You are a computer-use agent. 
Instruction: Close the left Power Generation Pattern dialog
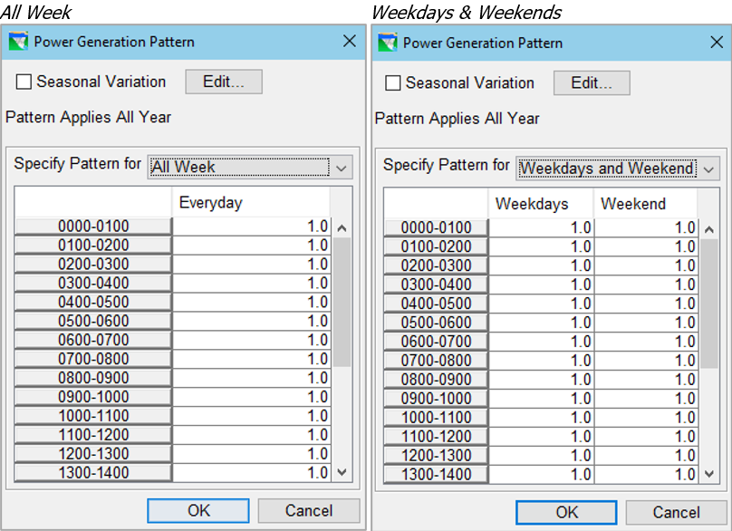pos(349,42)
